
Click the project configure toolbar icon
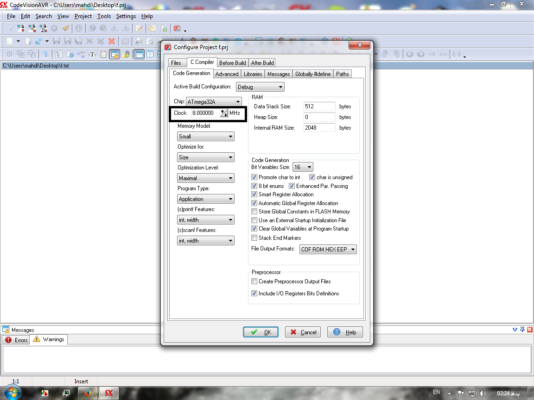177,29
